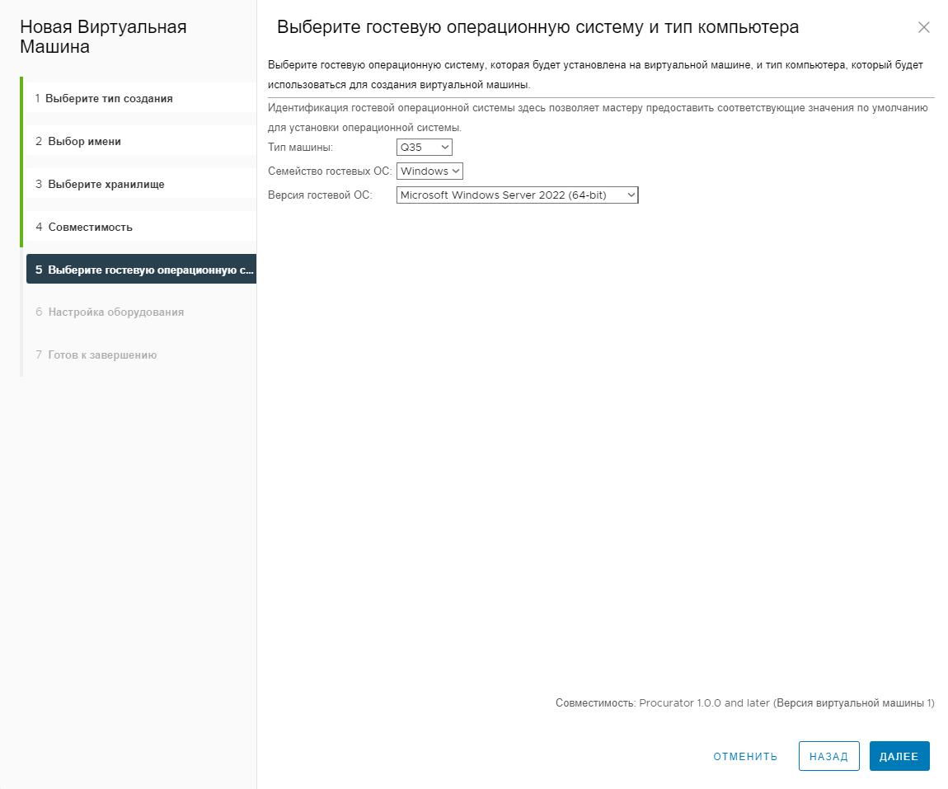This screenshot has width=948, height=789.
Task: Click the chevron arrow of the Q35 selector
Action: 445,147
